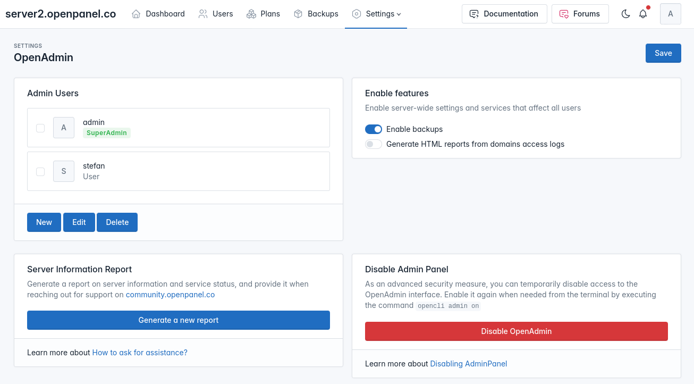Open the community.openpanel.co link
Image resolution: width=694 pixels, height=384 pixels.
click(170, 295)
